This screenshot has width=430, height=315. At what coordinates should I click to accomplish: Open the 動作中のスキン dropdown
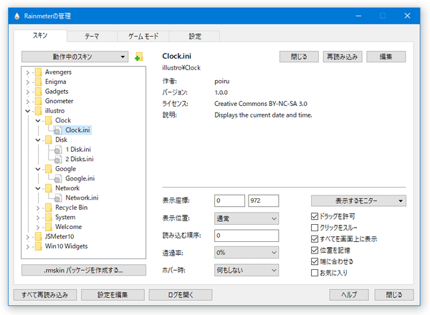[75, 57]
